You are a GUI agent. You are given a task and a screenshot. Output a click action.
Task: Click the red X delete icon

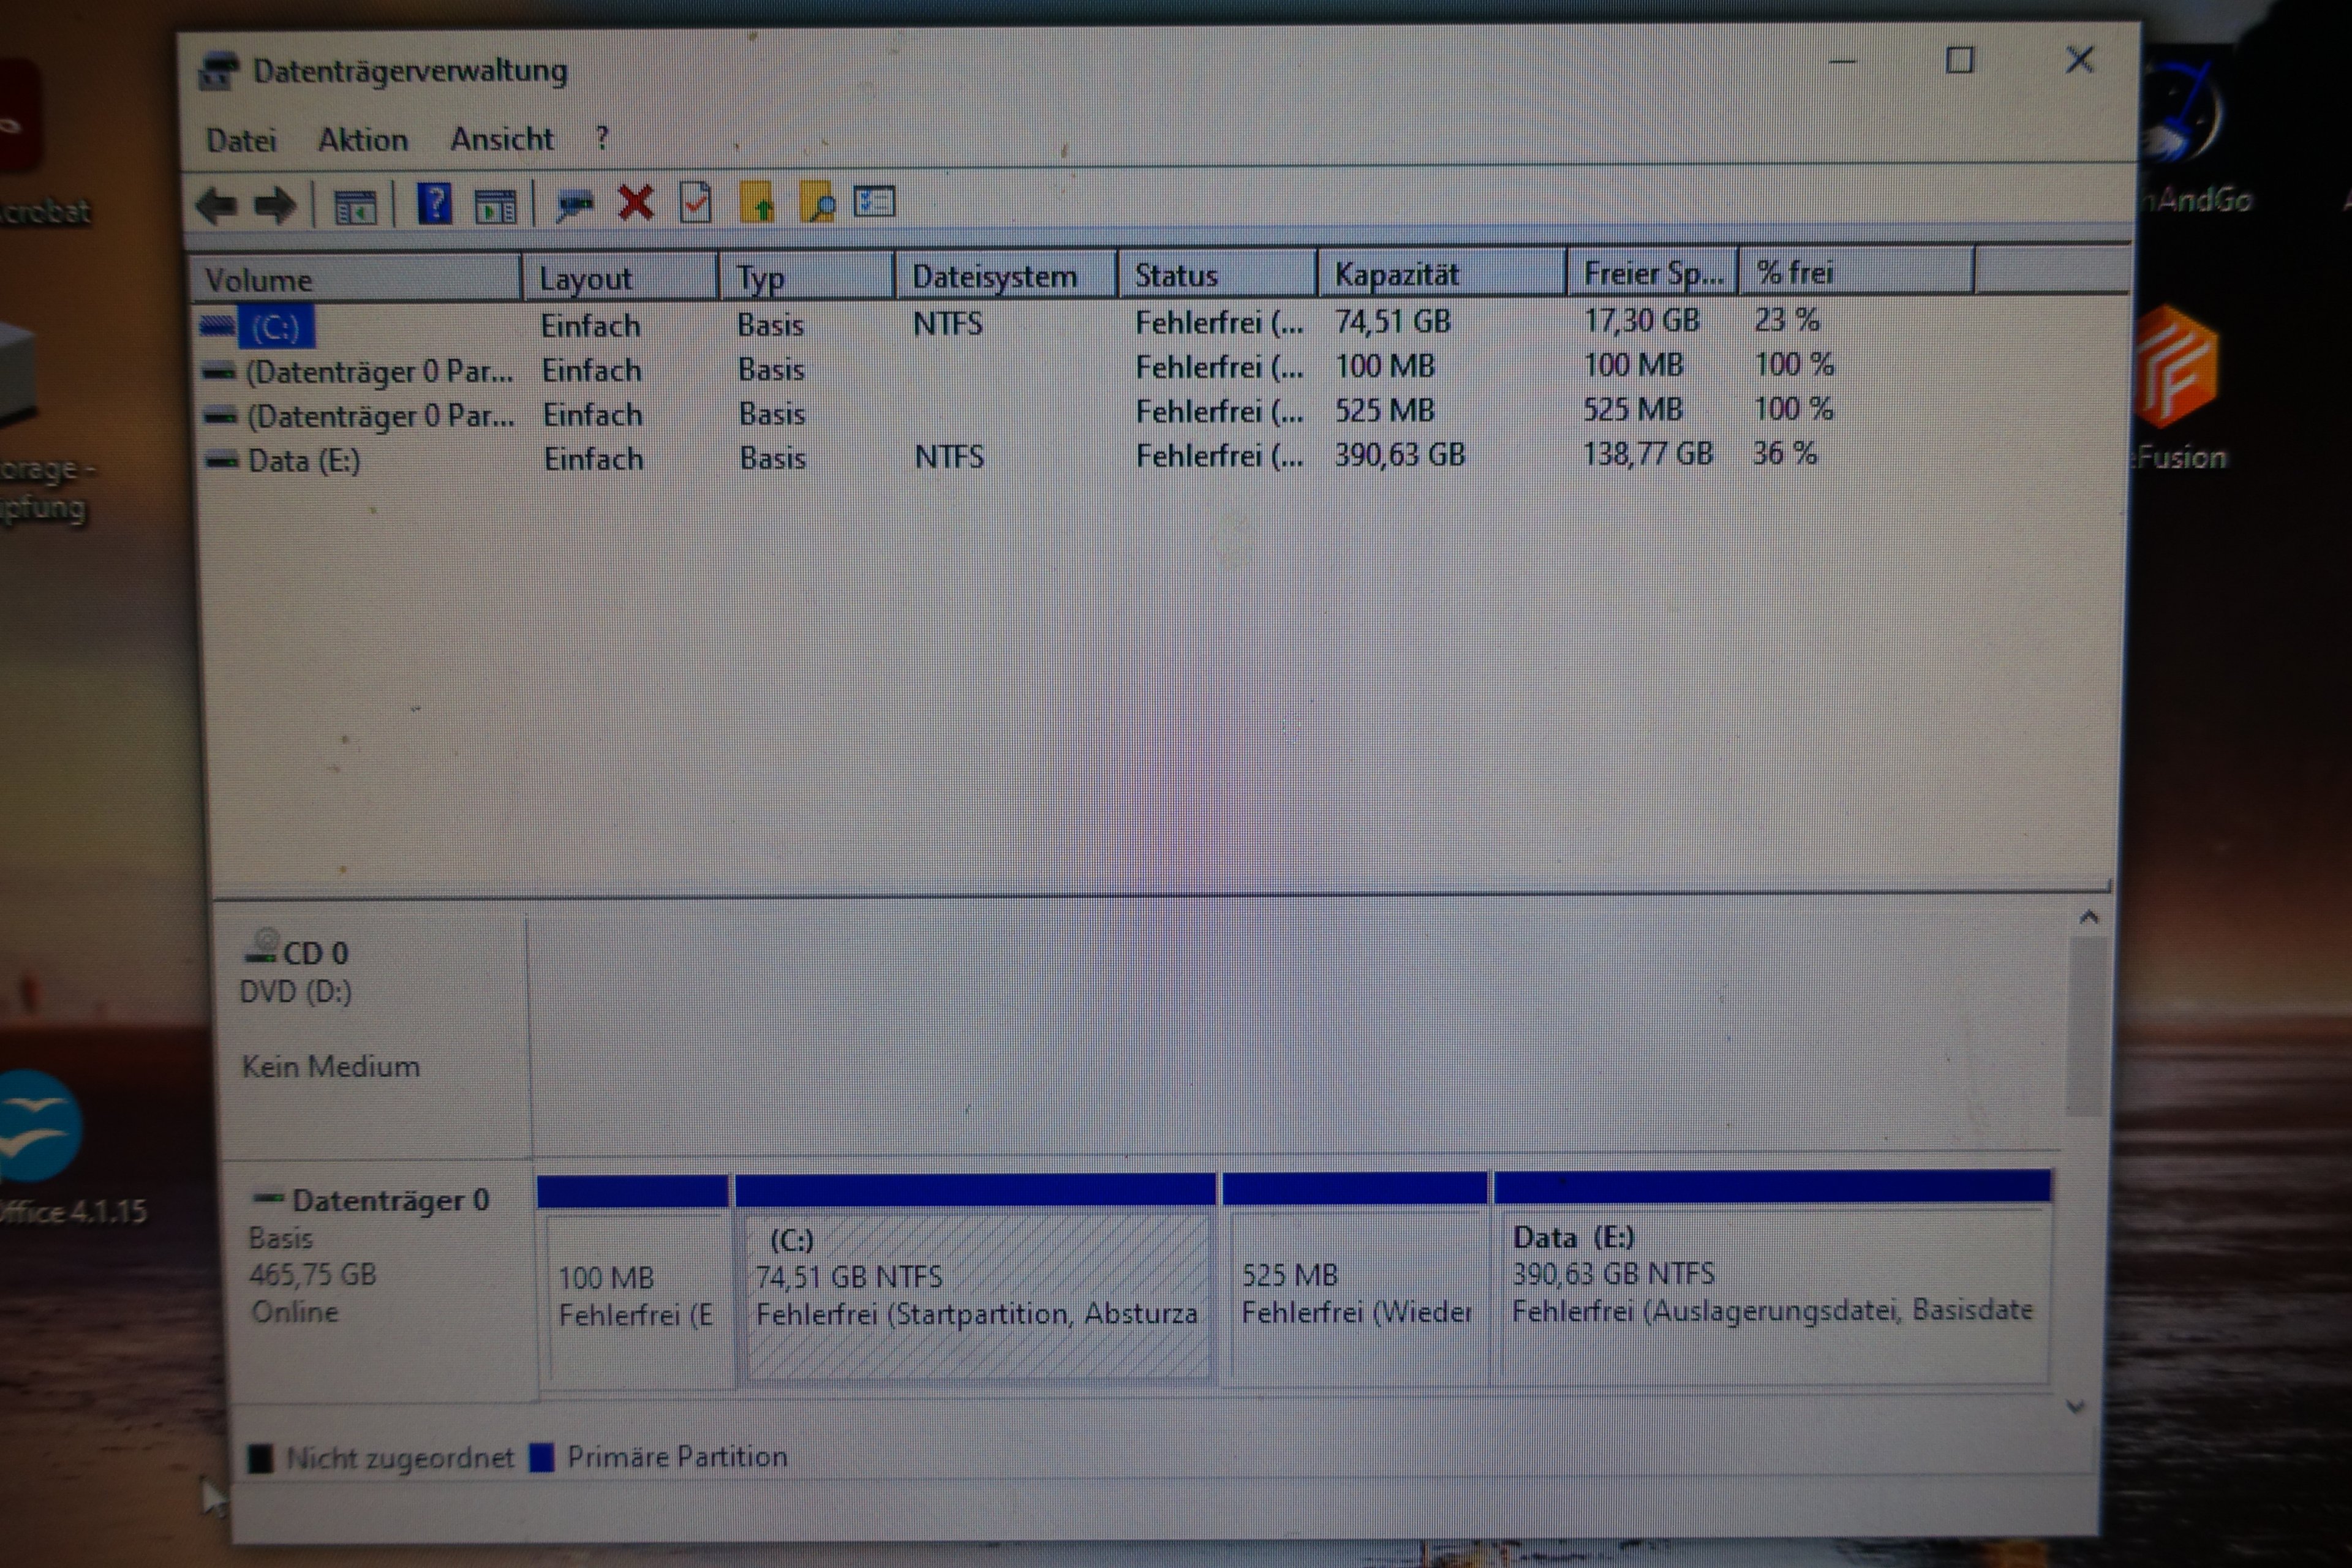pos(635,203)
